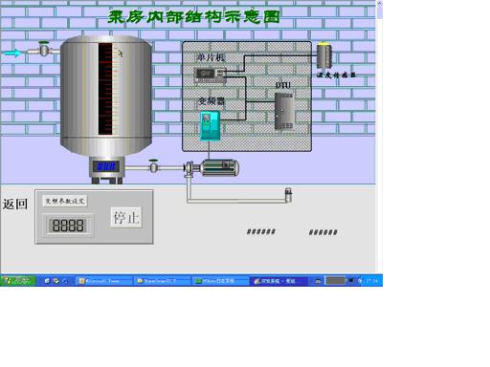
Task: Click the outlet valve below the tank
Action: point(153,165)
